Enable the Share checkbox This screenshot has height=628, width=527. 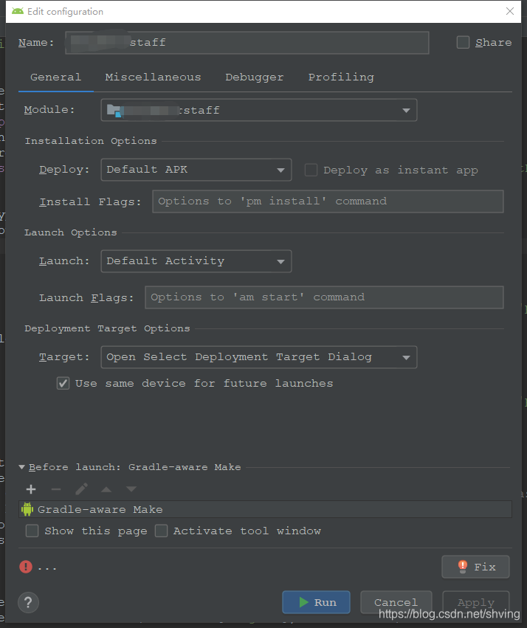[x=463, y=42]
